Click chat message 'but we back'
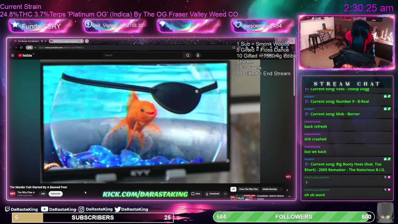 click(x=315, y=152)
